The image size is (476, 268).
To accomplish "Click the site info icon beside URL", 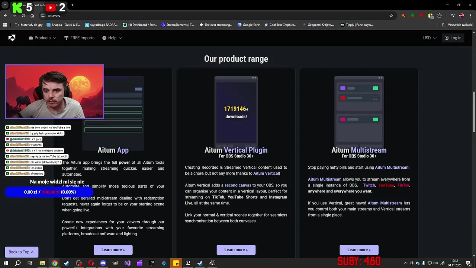I will 43,16.
